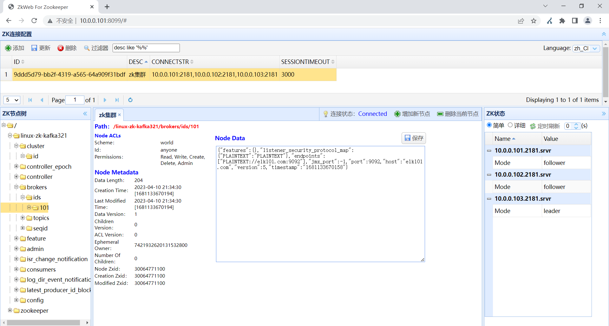Screen dimensions: 609x326
Task: Collapse the 10.0.0.103.2181.srvr status group
Action: point(489,199)
